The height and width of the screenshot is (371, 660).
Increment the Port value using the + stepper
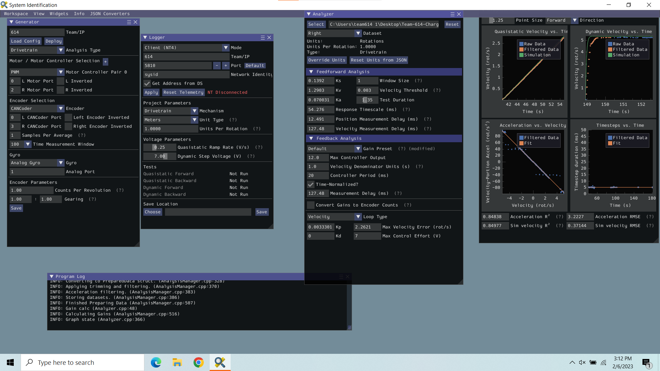click(x=225, y=65)
